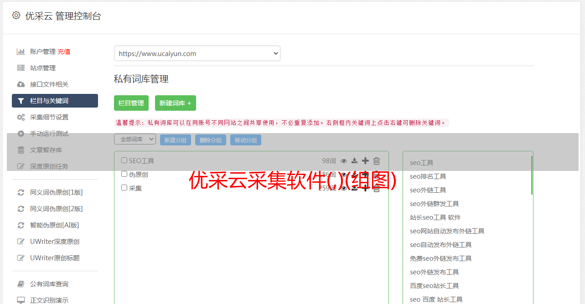Select keyword 百度seo站长工具

coord(434,286)
